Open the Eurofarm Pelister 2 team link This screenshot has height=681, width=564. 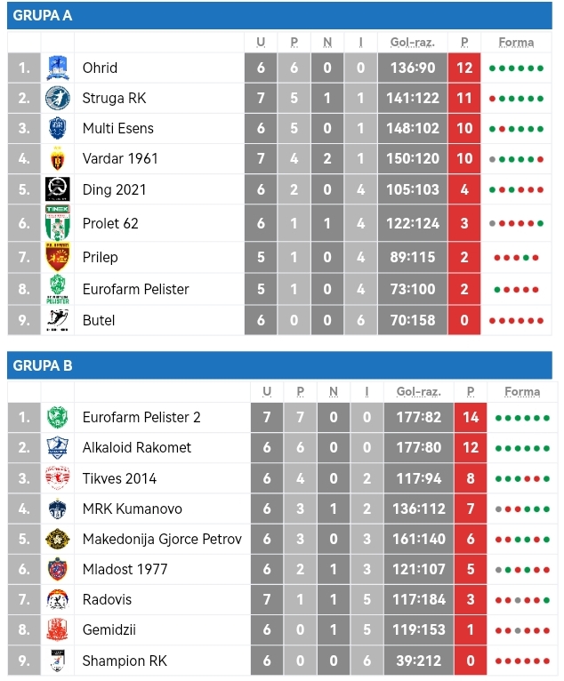click(141, 417)
